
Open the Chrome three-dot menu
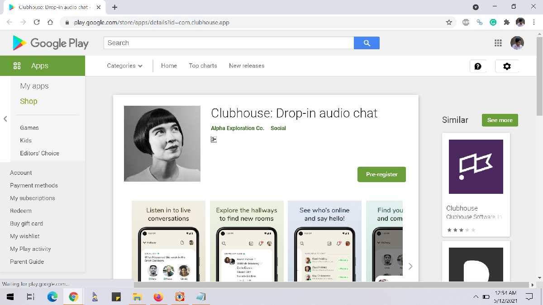pyautogui.click(x=533, y=22)
